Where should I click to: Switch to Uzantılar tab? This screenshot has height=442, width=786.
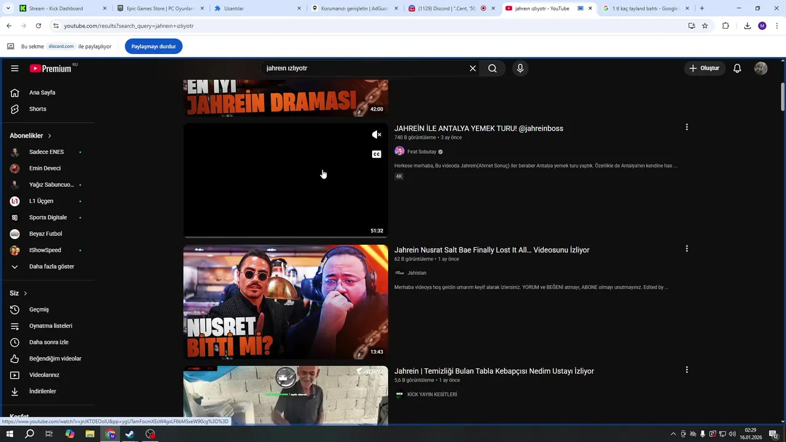point(257,9)
